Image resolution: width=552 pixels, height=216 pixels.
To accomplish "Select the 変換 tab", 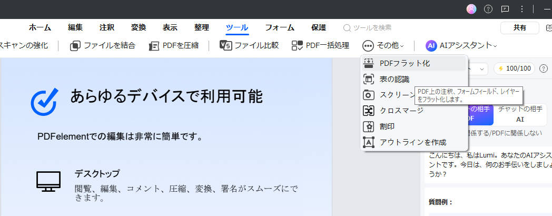I will pyautogui.click(x=139, y=27).
